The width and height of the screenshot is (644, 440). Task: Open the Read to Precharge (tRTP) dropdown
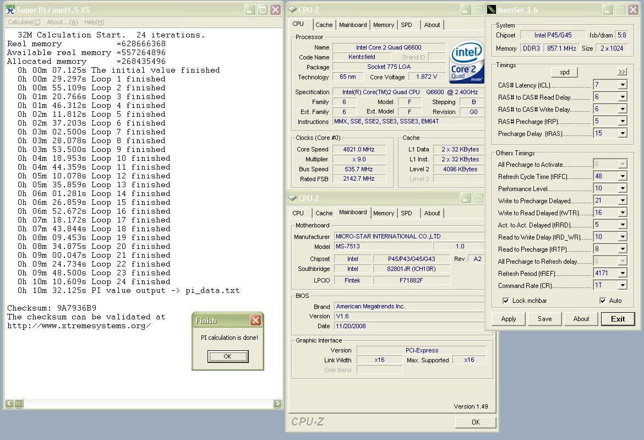pyautogui.click(x=623, y=249)
